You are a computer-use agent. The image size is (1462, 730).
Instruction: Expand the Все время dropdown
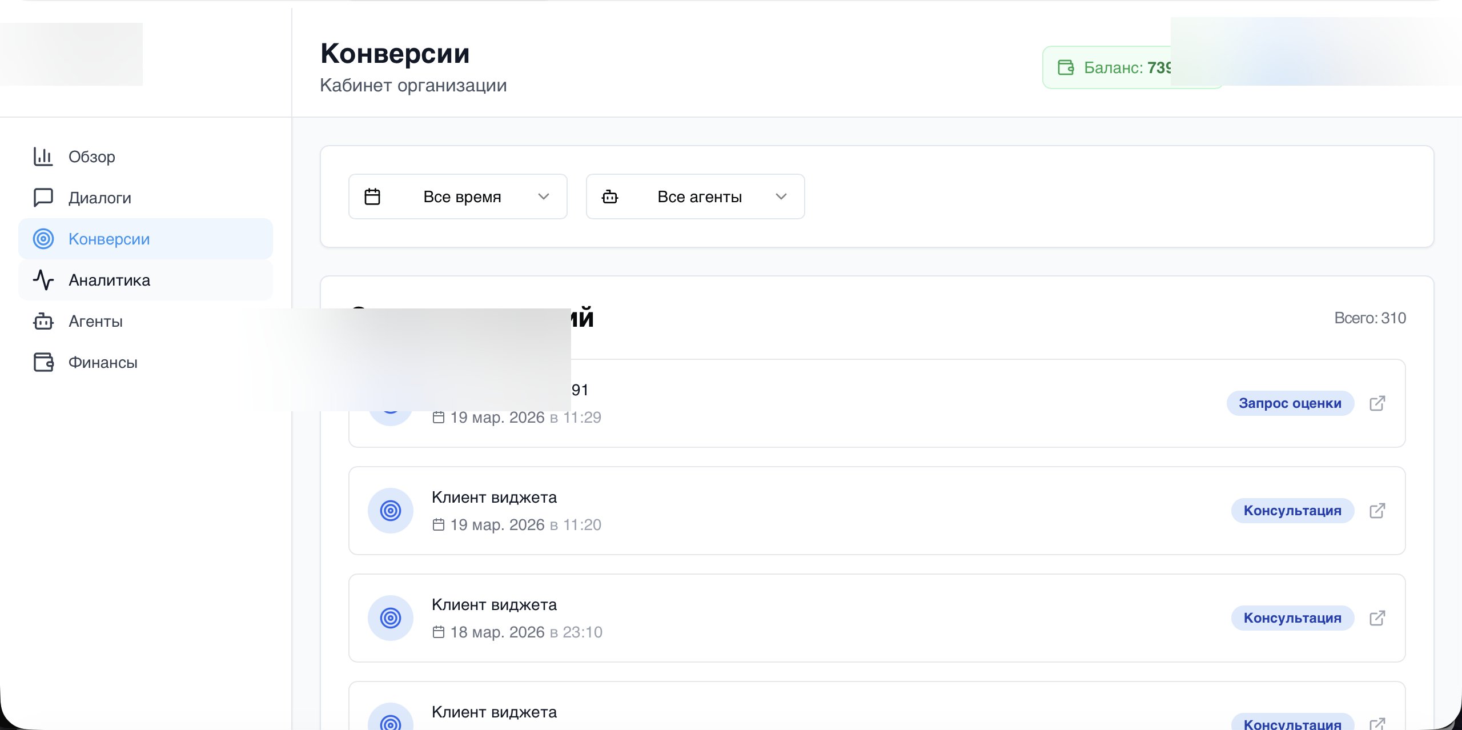pyautogui.click(x=457, y=196)
